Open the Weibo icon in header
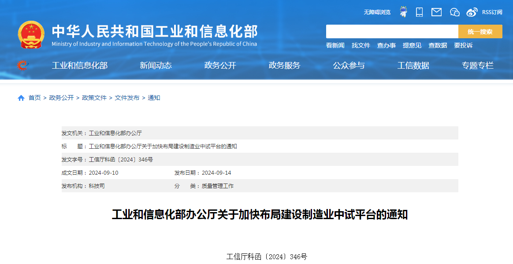Screen dimensions: 513x264 [x=472, y=12]
